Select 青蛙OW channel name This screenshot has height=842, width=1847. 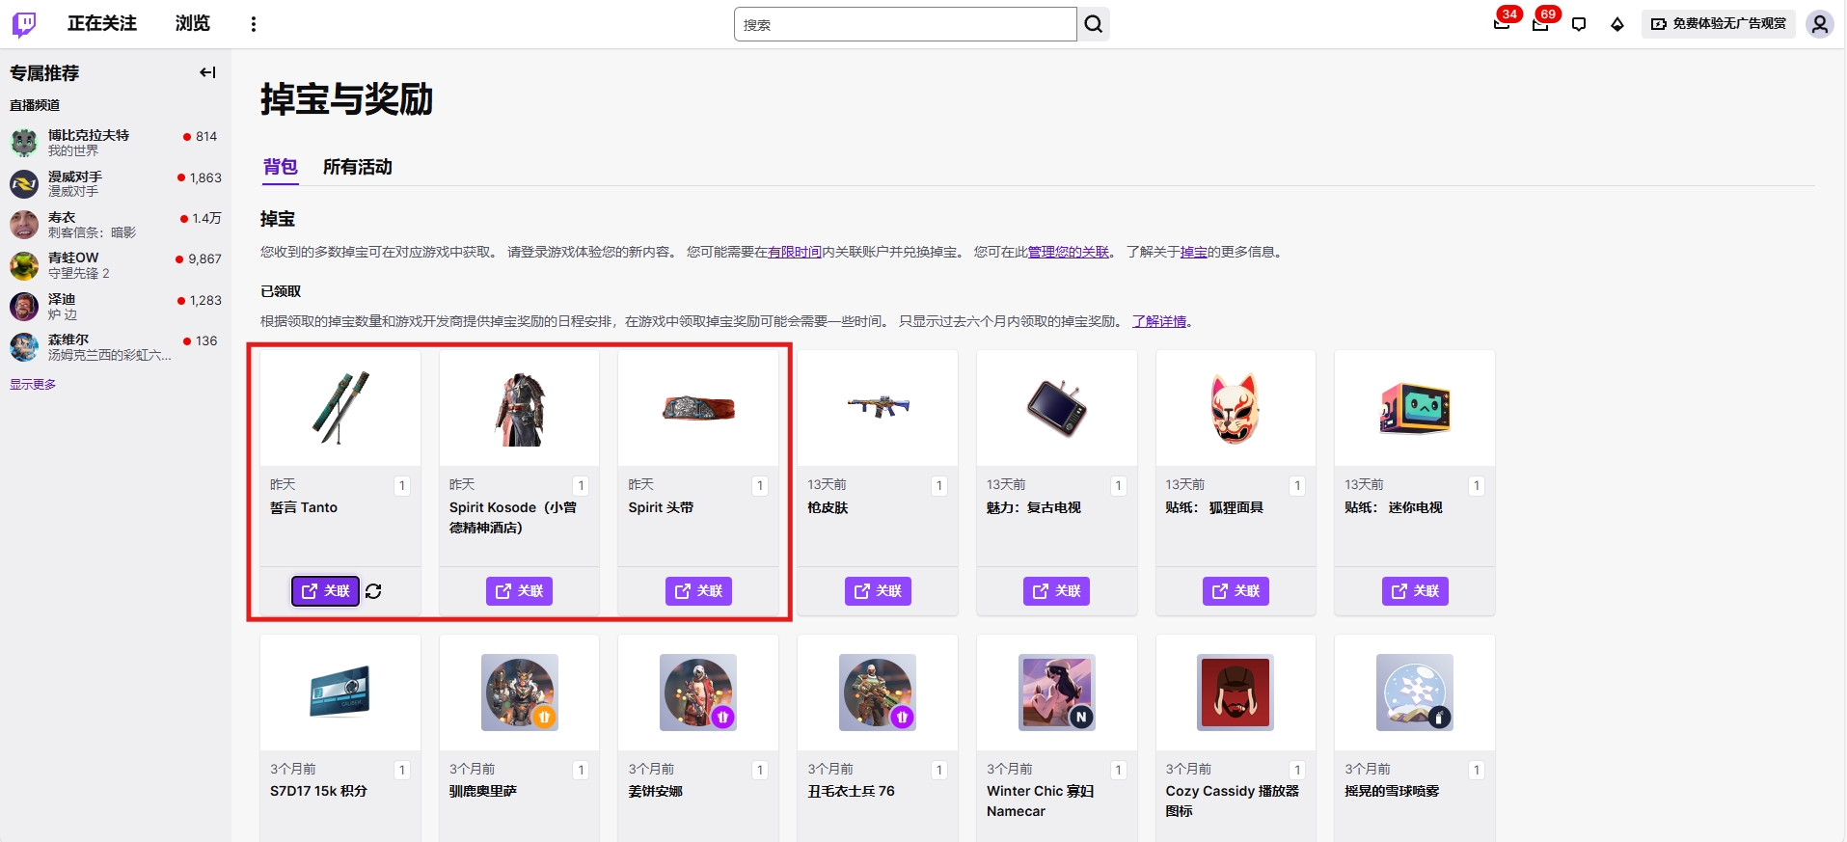coord(73,258)
